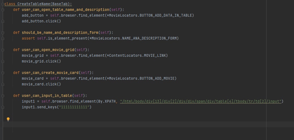Click the movie_card.click() call
This screenshot has width=294, height=140.
point(41,84)
